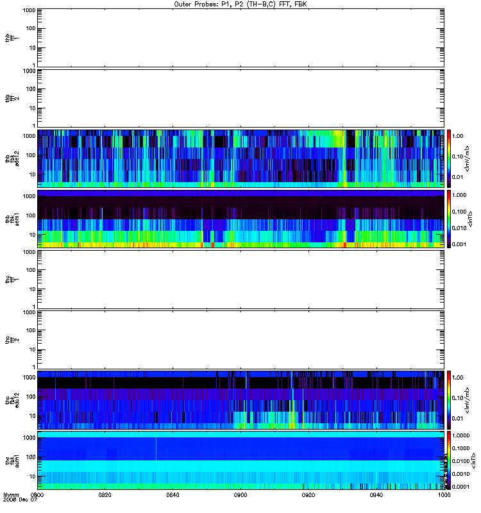Click the 1.0000 tick on thc scm1 color bar
This screenshot has width=481, height=513.
460,435
